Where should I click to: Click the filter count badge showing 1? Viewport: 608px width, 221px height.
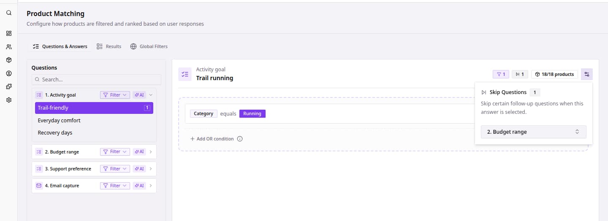pyautogui.click(x=501, y=74)
